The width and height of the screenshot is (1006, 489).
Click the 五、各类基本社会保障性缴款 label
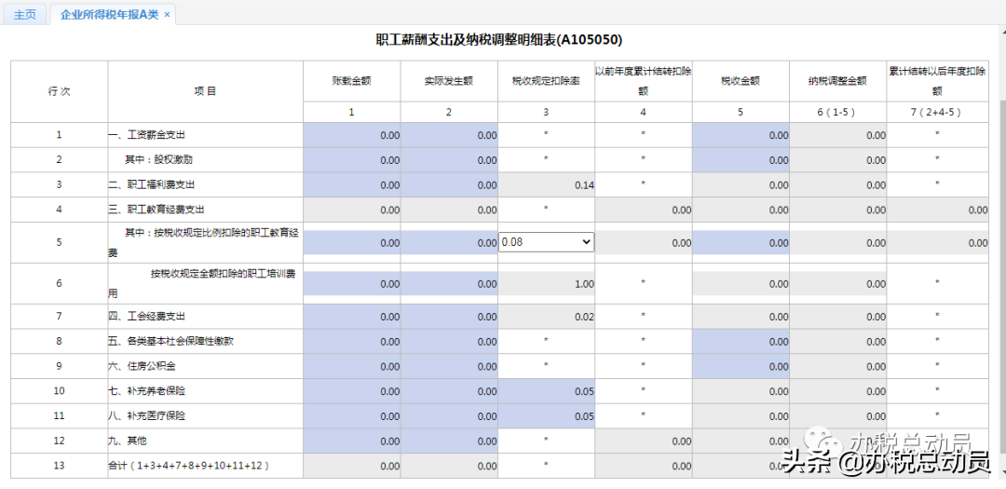pyautogui.click(x=170, y=342)
